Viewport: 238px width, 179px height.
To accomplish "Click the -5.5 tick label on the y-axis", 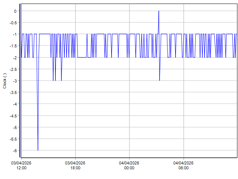I will [x=13, y=139].
